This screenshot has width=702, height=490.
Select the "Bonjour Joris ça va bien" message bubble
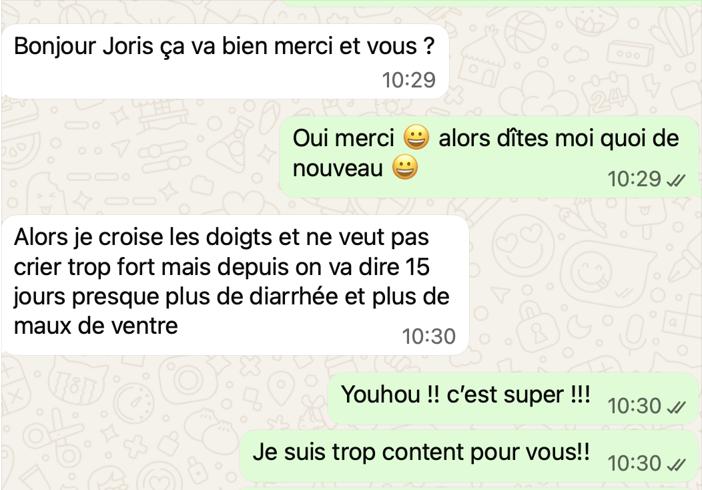pos(225,61)
